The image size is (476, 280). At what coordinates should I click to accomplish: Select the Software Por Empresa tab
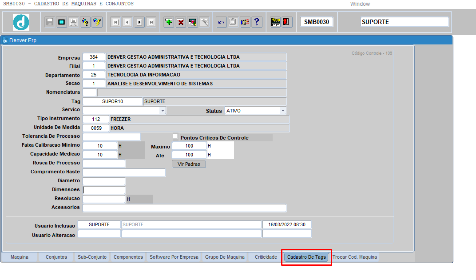[174, 257]
